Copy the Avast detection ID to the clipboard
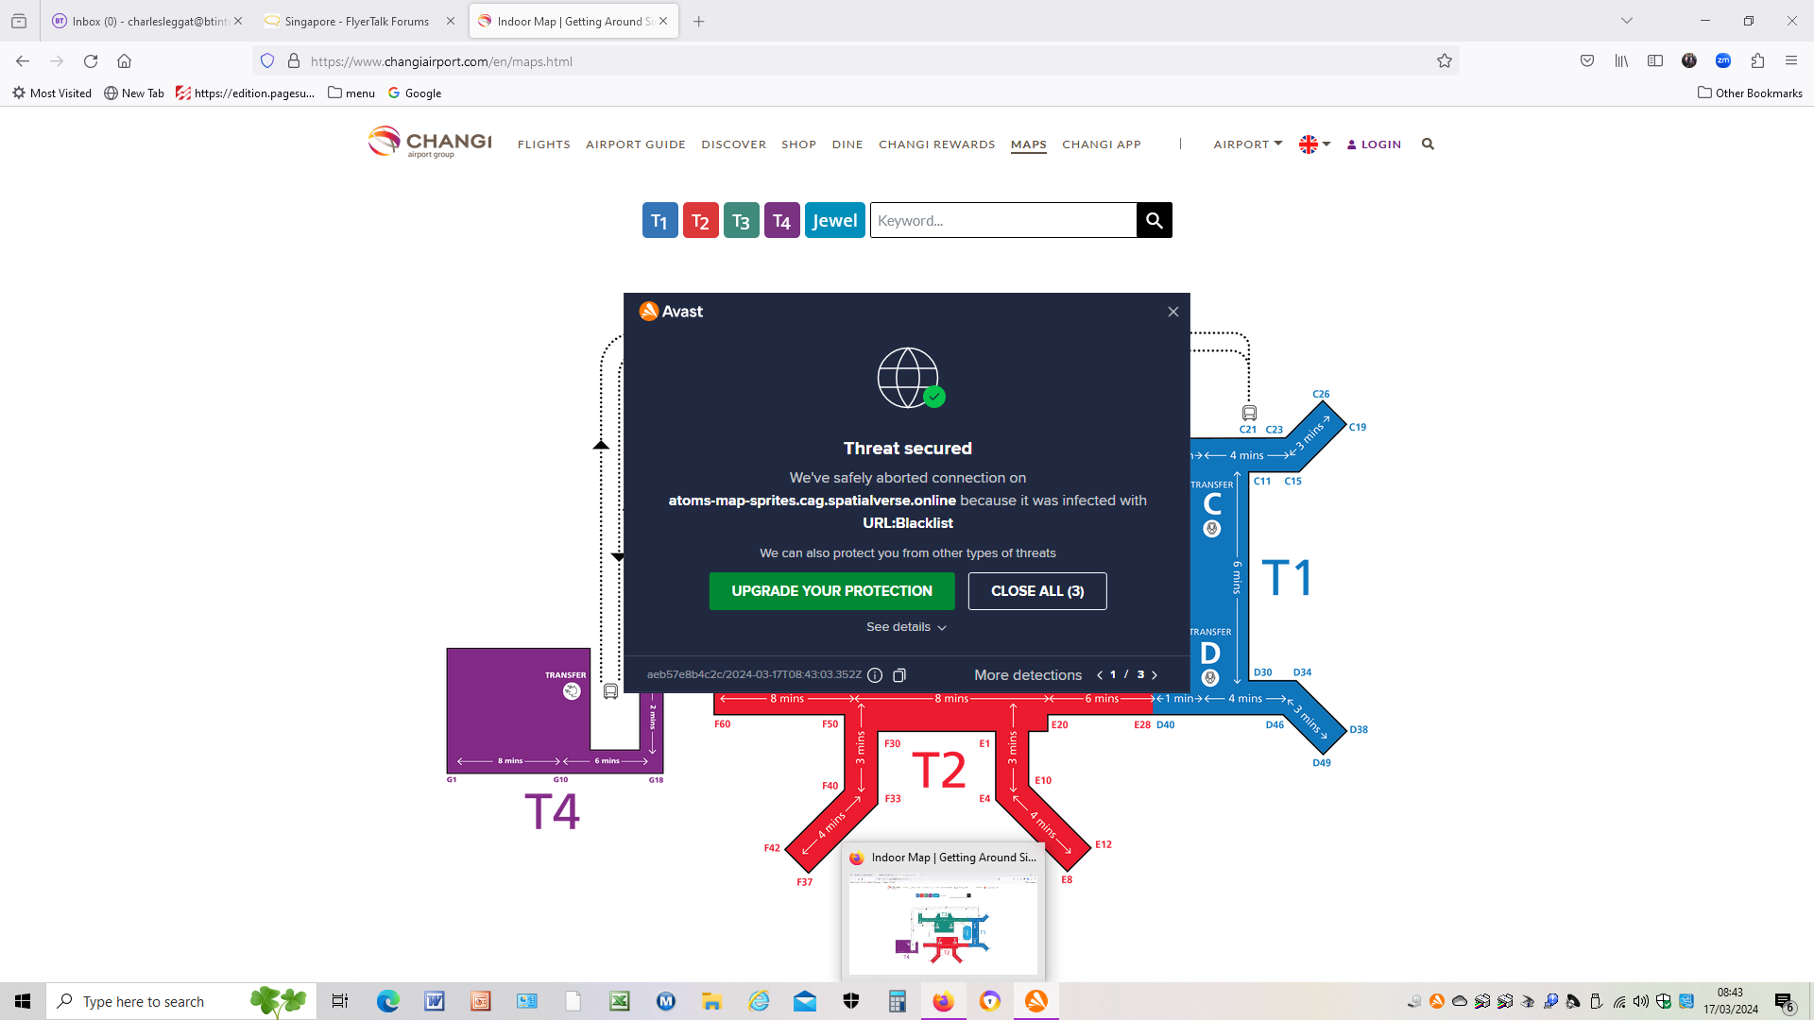The height and width of the screenshot is (1020, 1814). click(899, 675)
